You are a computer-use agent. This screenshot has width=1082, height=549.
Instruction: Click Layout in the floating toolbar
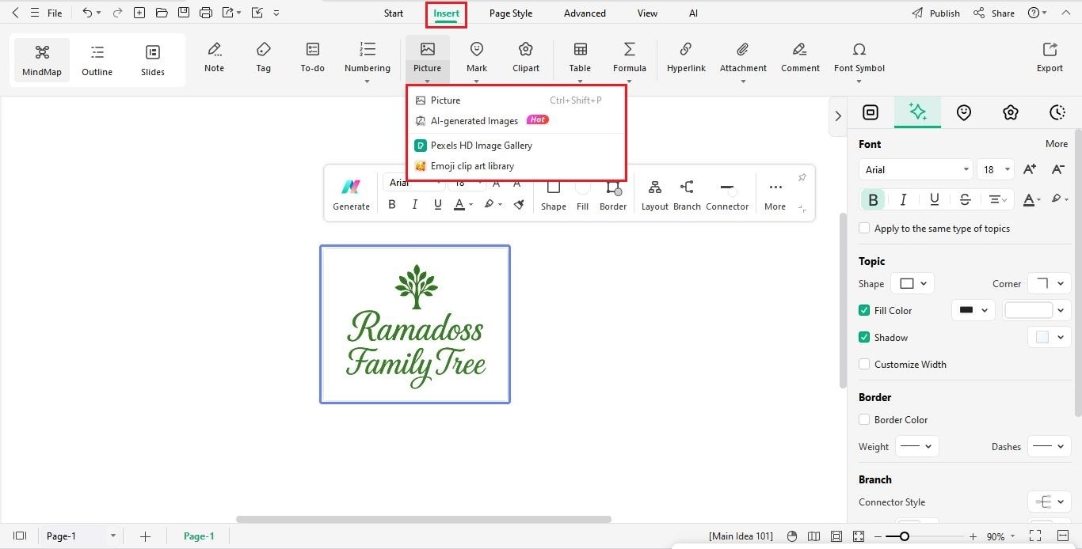coord(655,195)
